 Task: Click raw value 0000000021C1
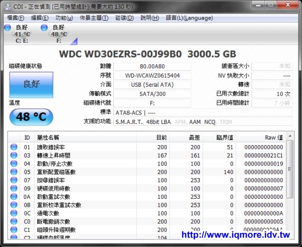(264, 156)
